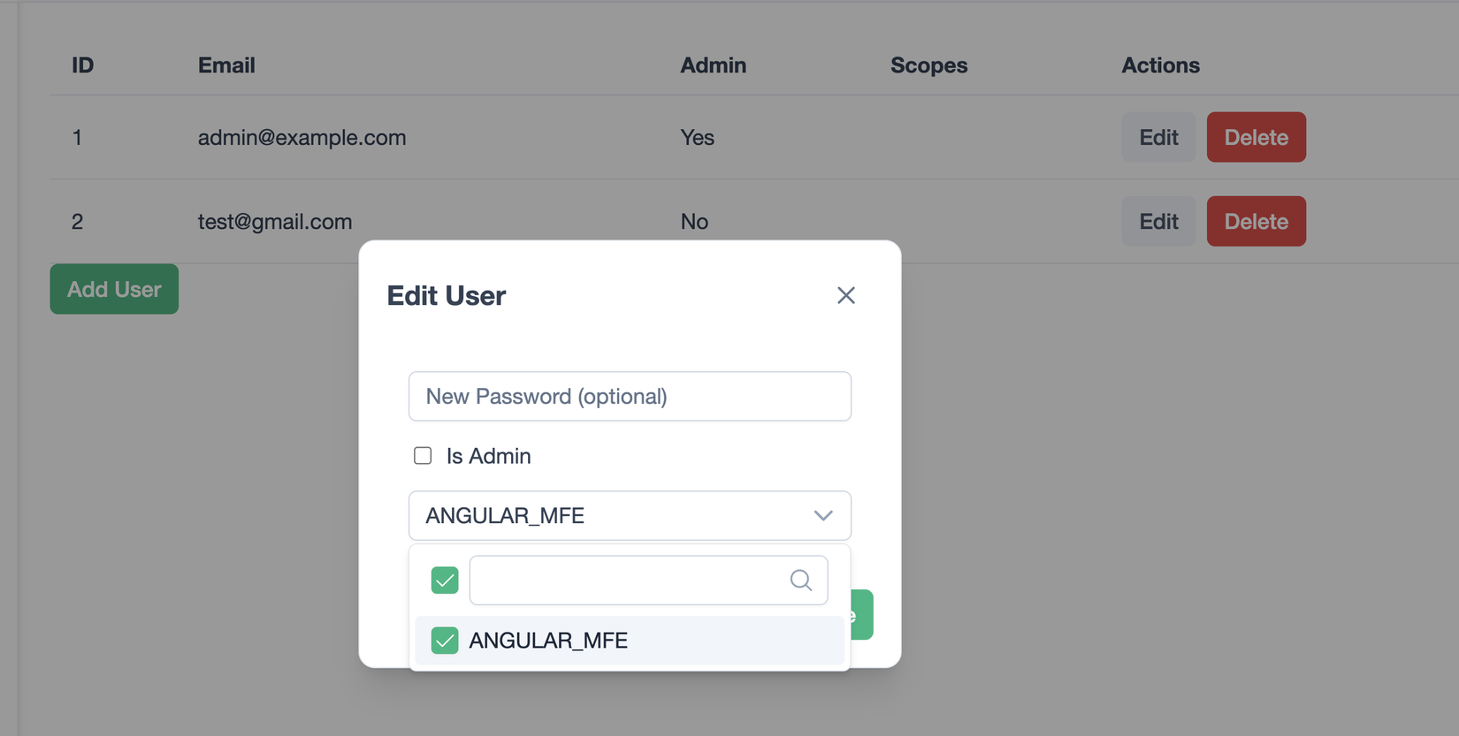Delete the test@gmail.com user
The image size is (1459, 736).
[x=1256, y=221]
